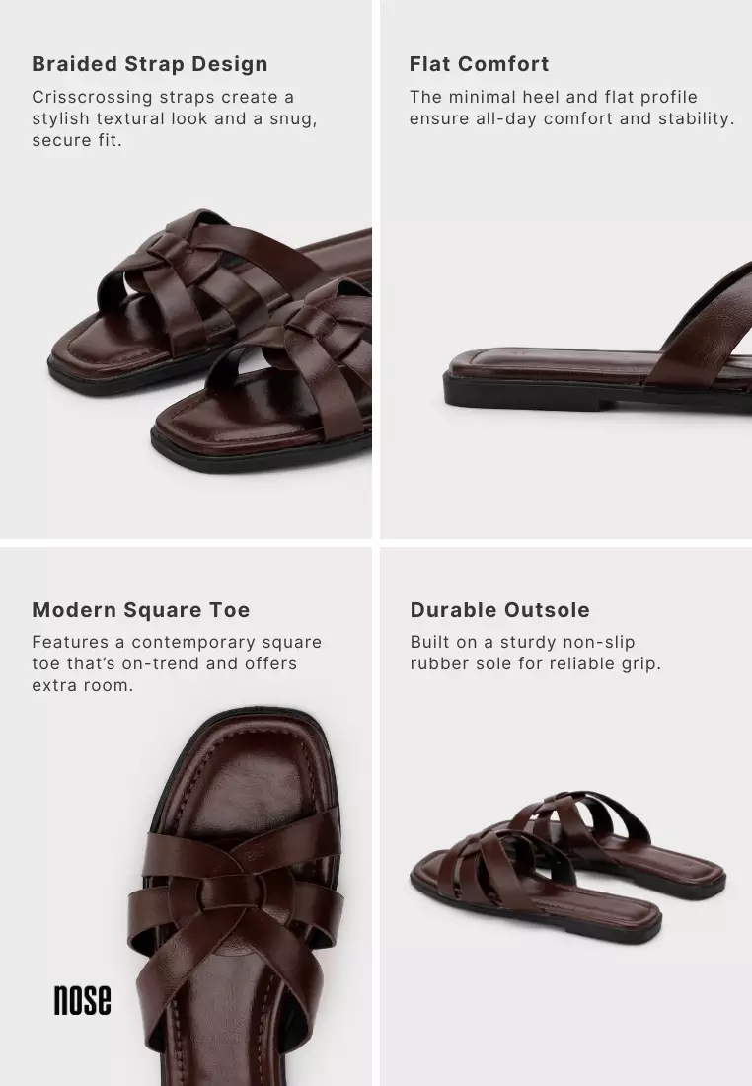Click the contemporary square toe description text

tap(177, 663)
